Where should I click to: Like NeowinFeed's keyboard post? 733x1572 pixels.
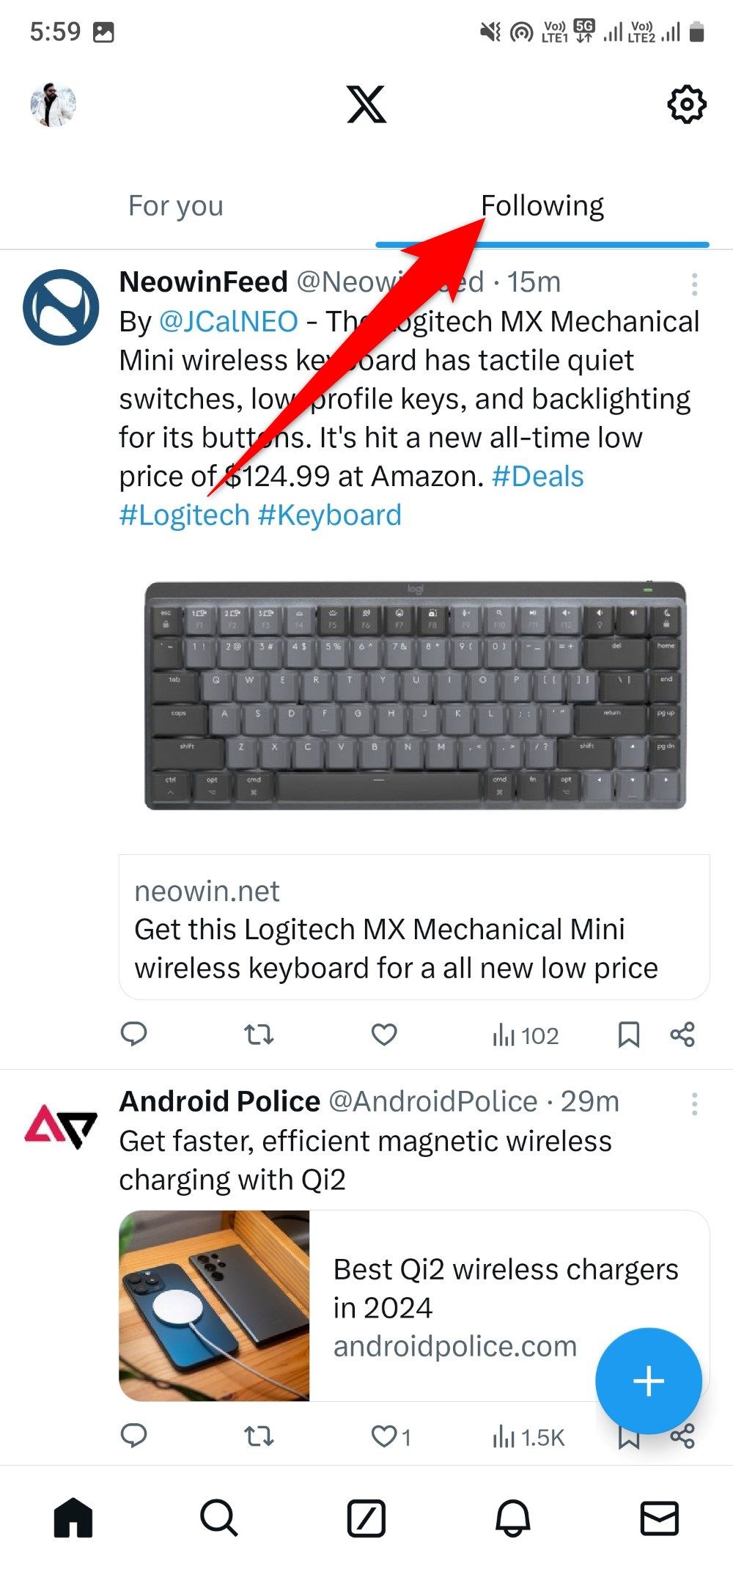[x=384, y=1035]
